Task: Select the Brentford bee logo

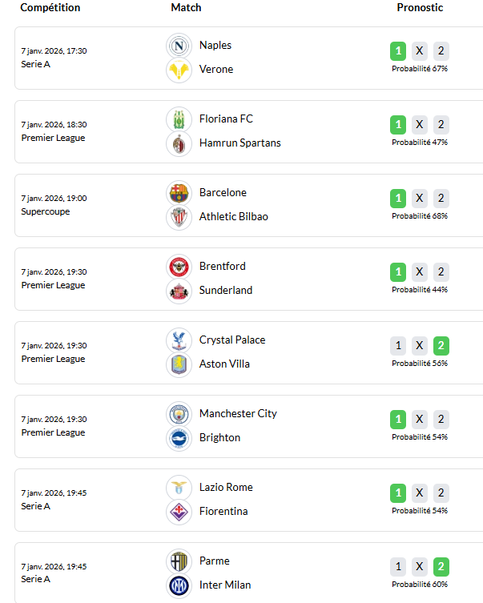Action: (x=179, y=267)
